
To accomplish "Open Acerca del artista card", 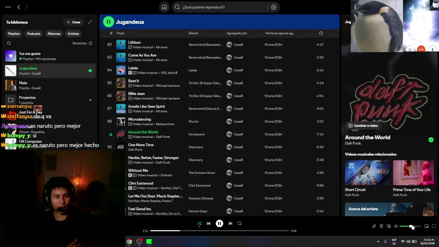I will pyautogui.click(x=389, y=209).
